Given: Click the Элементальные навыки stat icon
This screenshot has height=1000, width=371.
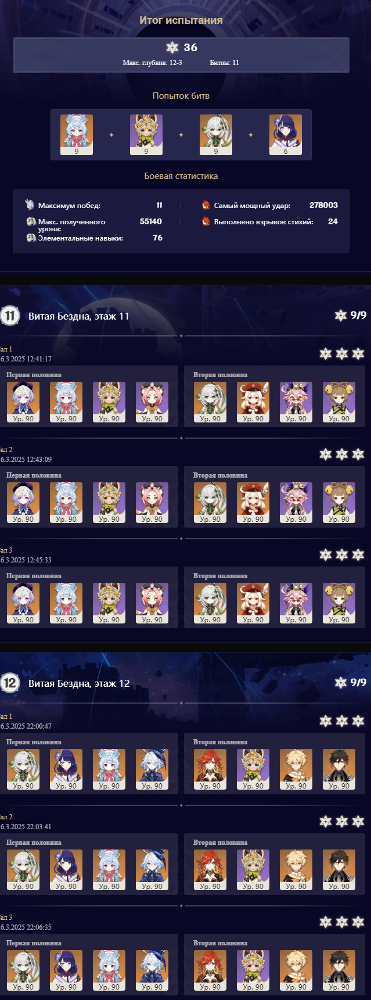Looking at the screenshot, I should coord(31,238).
